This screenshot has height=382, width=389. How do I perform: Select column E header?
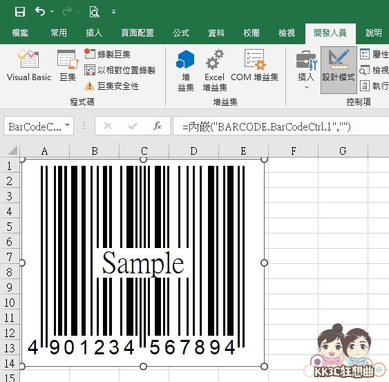[243, 151]
